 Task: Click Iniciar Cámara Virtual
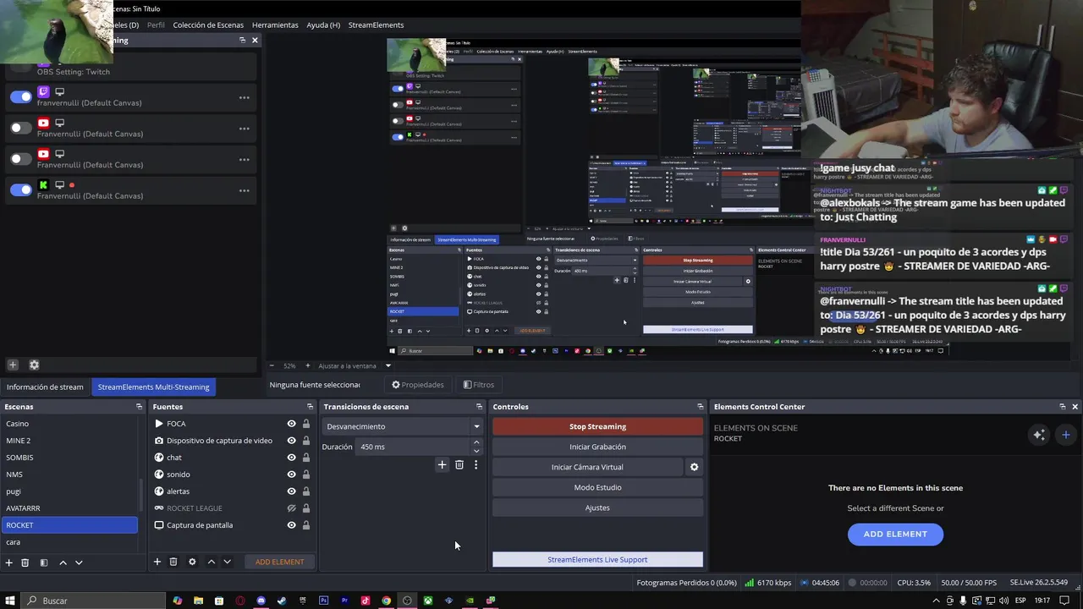(x=587, y=467)
